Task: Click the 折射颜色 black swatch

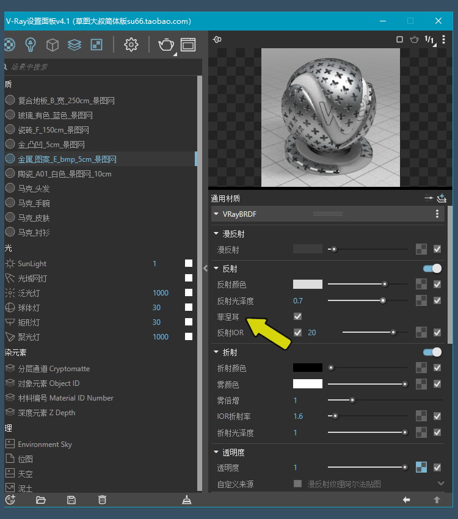Action: [x=308, y=368]
